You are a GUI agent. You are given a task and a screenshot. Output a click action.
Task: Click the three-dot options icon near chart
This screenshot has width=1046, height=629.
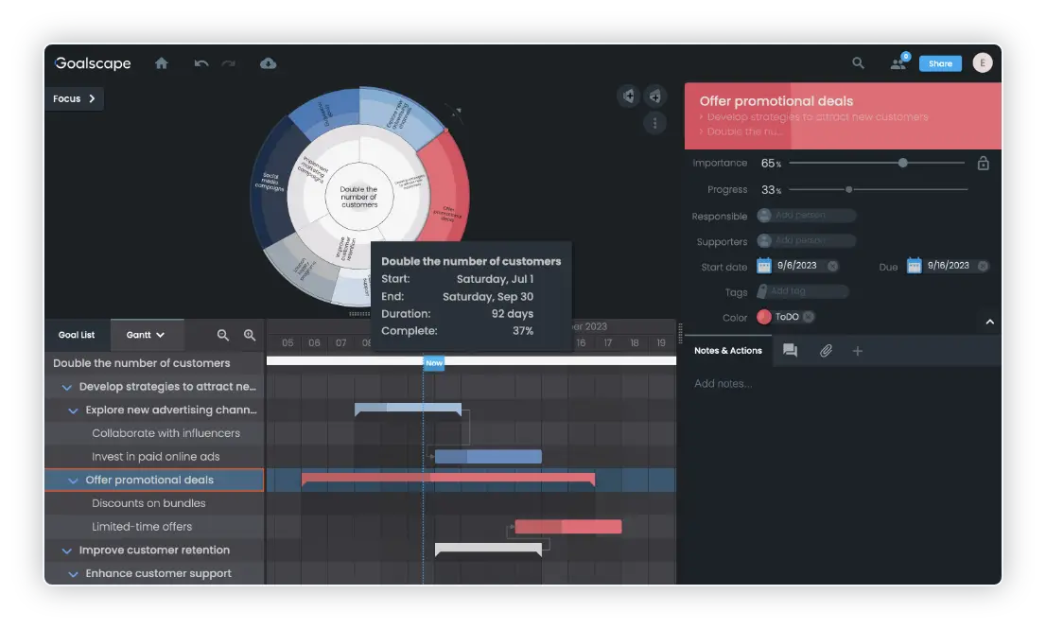coord(654,123)
